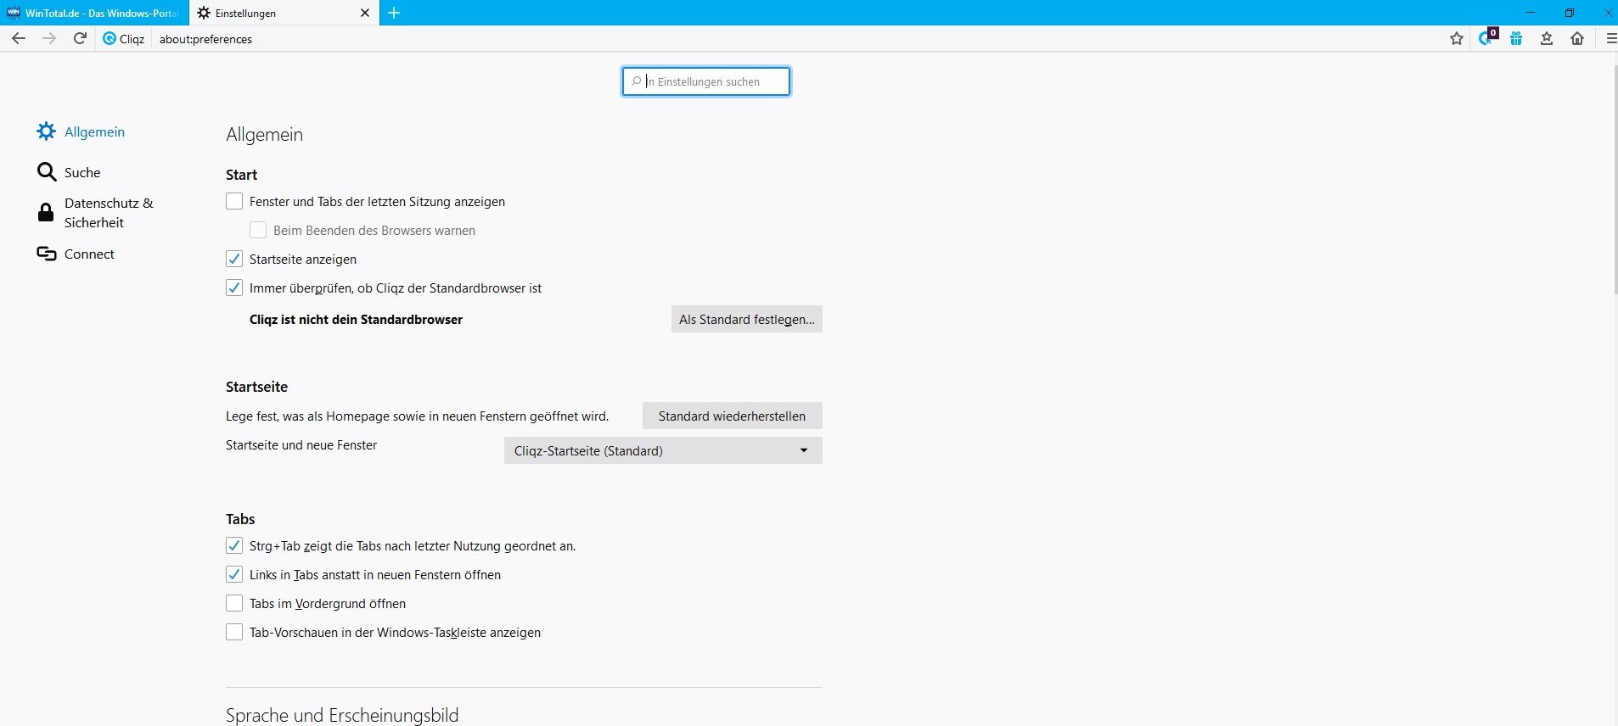Click the 'Cliqz ist nicht dein Standardbrowser' text
1618x726 pixels.
(x=357, y=320)
